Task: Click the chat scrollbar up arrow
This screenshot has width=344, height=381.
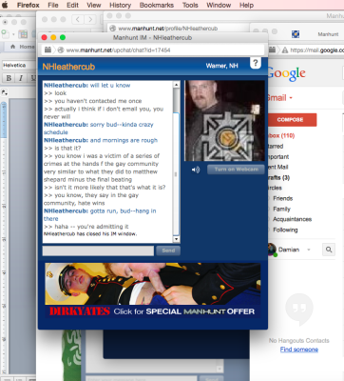Action: click(176, 85)
